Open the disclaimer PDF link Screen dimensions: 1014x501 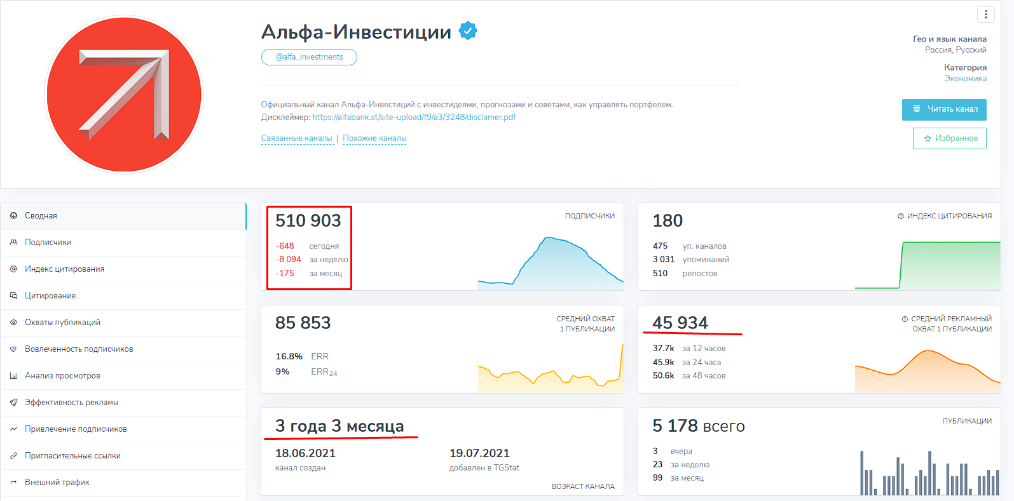point(414,117)
